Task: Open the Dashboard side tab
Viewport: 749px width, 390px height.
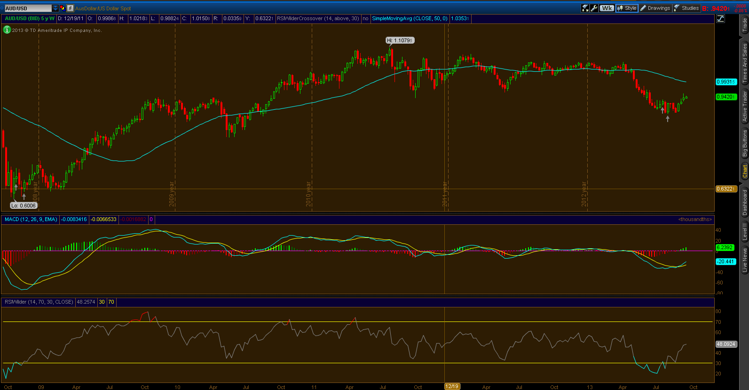Action: click(x=744, y=202)
